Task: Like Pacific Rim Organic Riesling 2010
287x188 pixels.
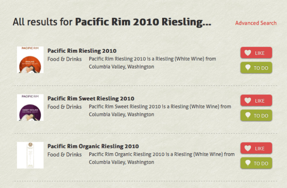Action: [256, 148]
